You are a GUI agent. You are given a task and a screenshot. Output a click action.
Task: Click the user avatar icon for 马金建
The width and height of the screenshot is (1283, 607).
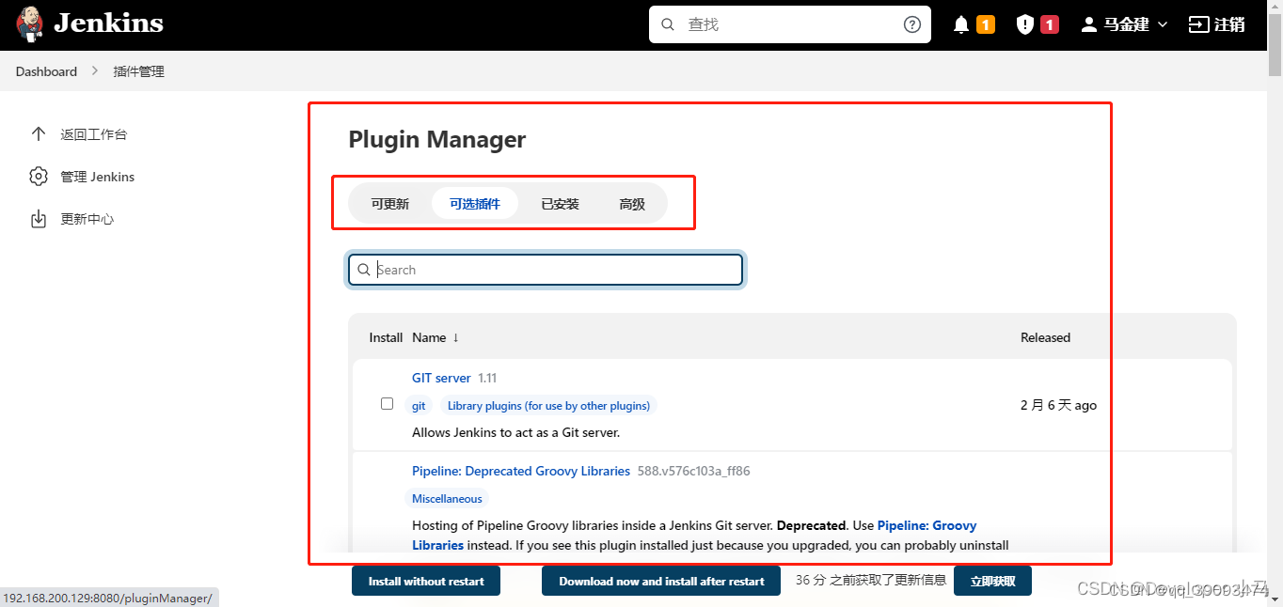1089,24
